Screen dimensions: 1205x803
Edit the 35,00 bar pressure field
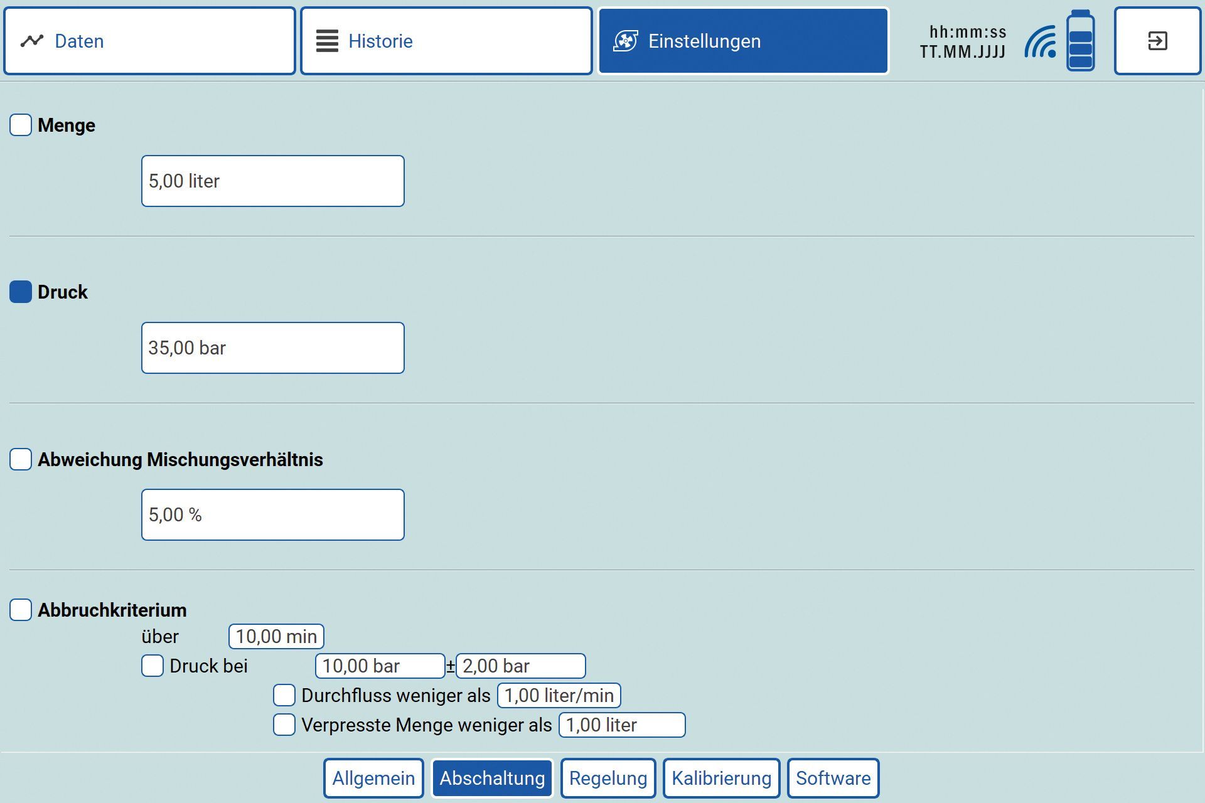[272, 348]
